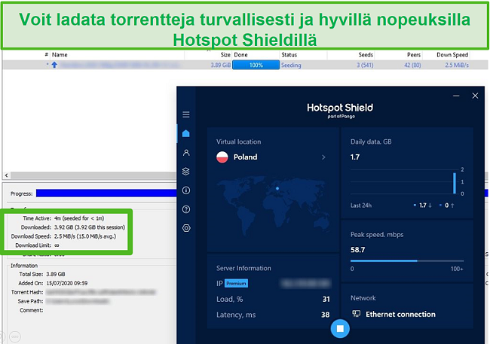
Task: Click peak speed progress bar
Action: (407, 260)
